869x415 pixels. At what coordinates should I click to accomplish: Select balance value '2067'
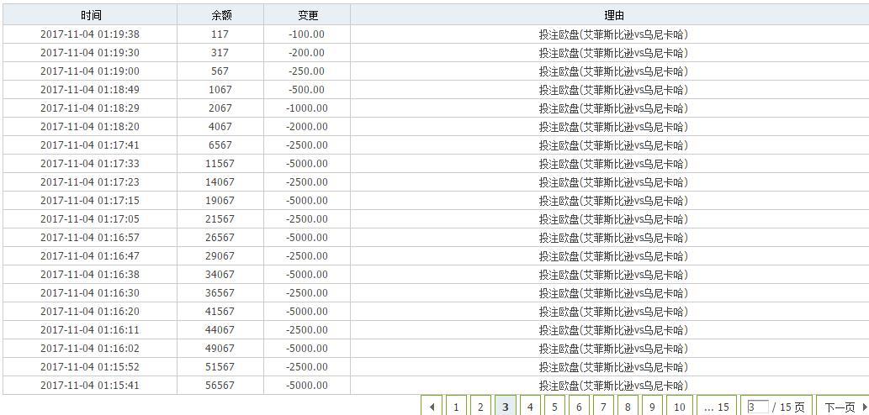click(x=220, y=108)
